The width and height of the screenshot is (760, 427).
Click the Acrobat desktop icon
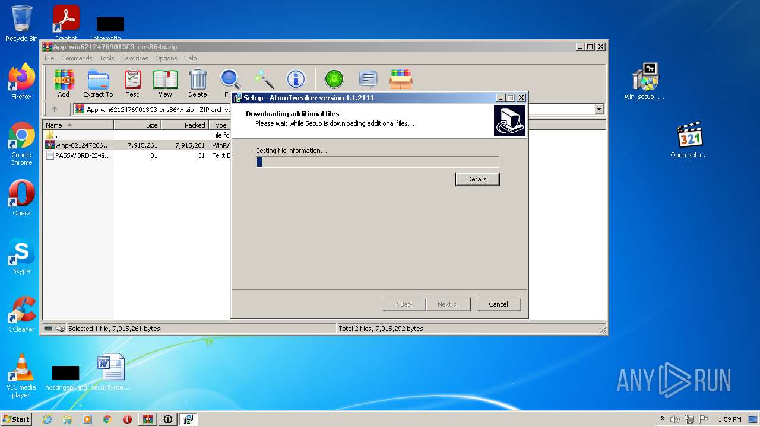pyautogui.click(x=66, y=23)
